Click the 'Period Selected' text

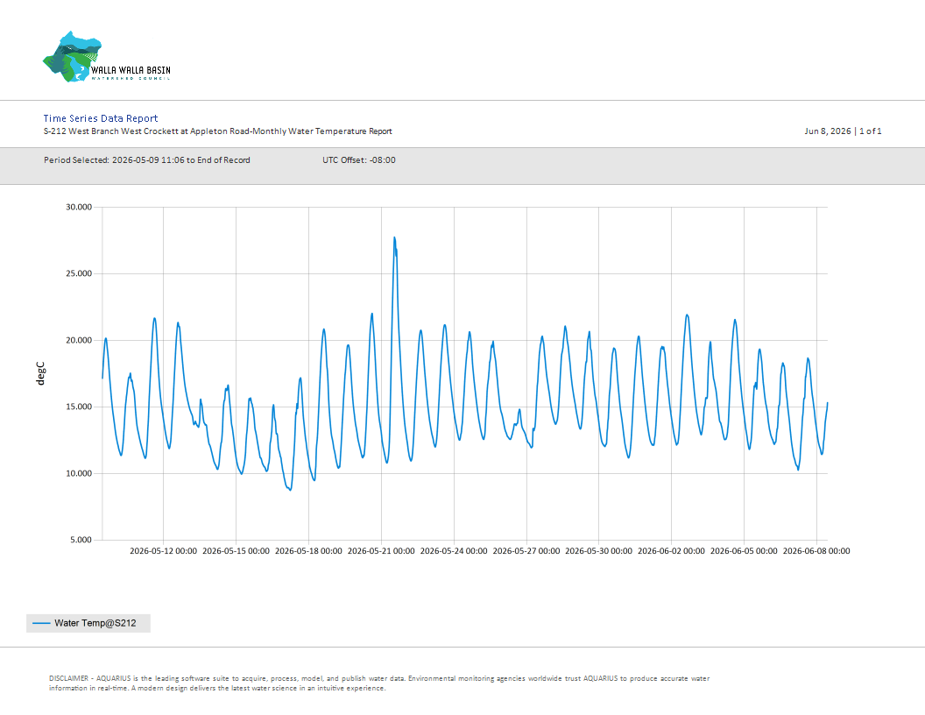(147, 159)
